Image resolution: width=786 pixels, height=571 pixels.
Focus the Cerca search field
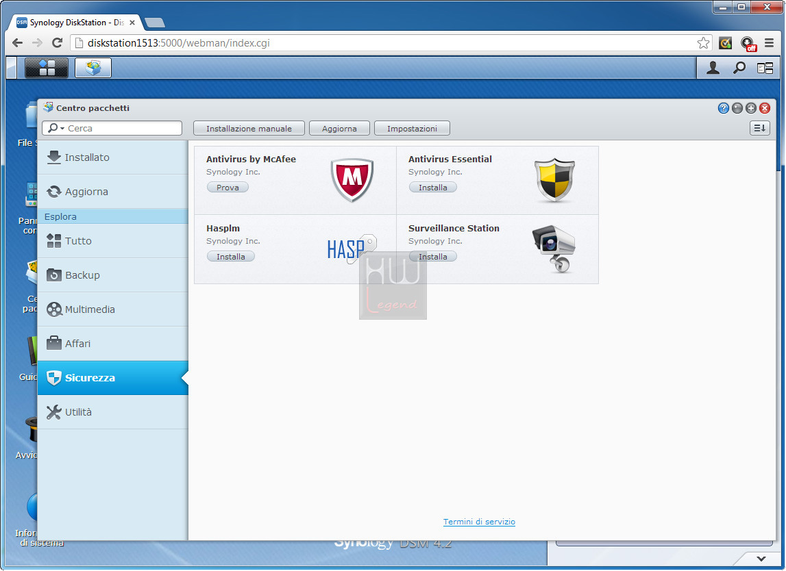(112, 128)
